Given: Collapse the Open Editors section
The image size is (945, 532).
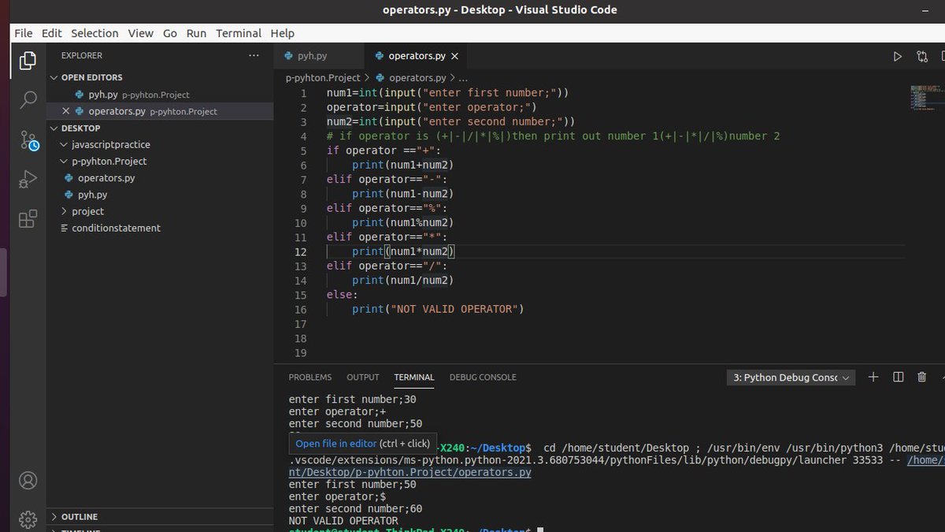Looking at the screenshot, I should pos(54,77).
